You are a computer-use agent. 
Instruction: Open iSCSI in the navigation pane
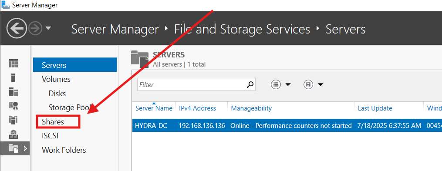[50, 136]
